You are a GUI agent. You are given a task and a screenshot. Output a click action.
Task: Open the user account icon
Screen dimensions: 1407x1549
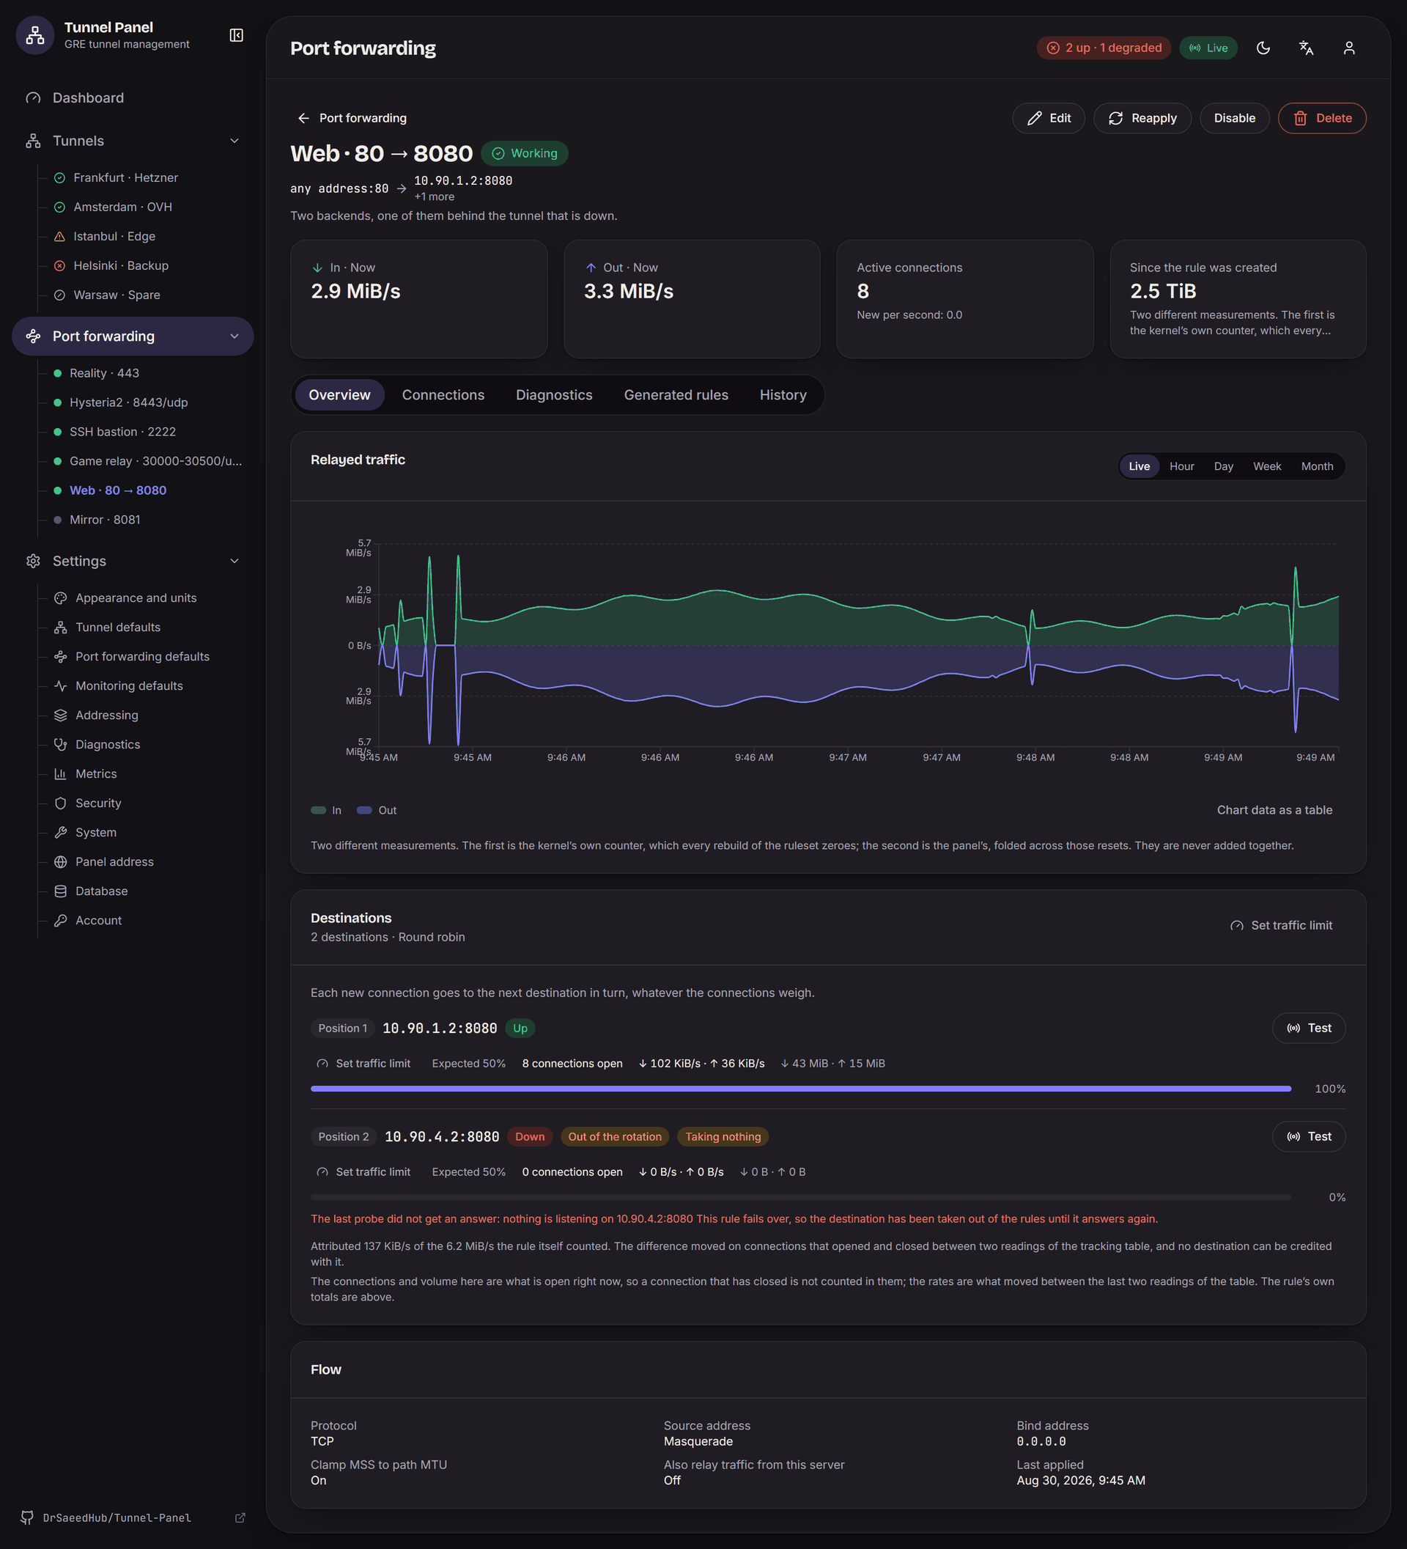1349,48
